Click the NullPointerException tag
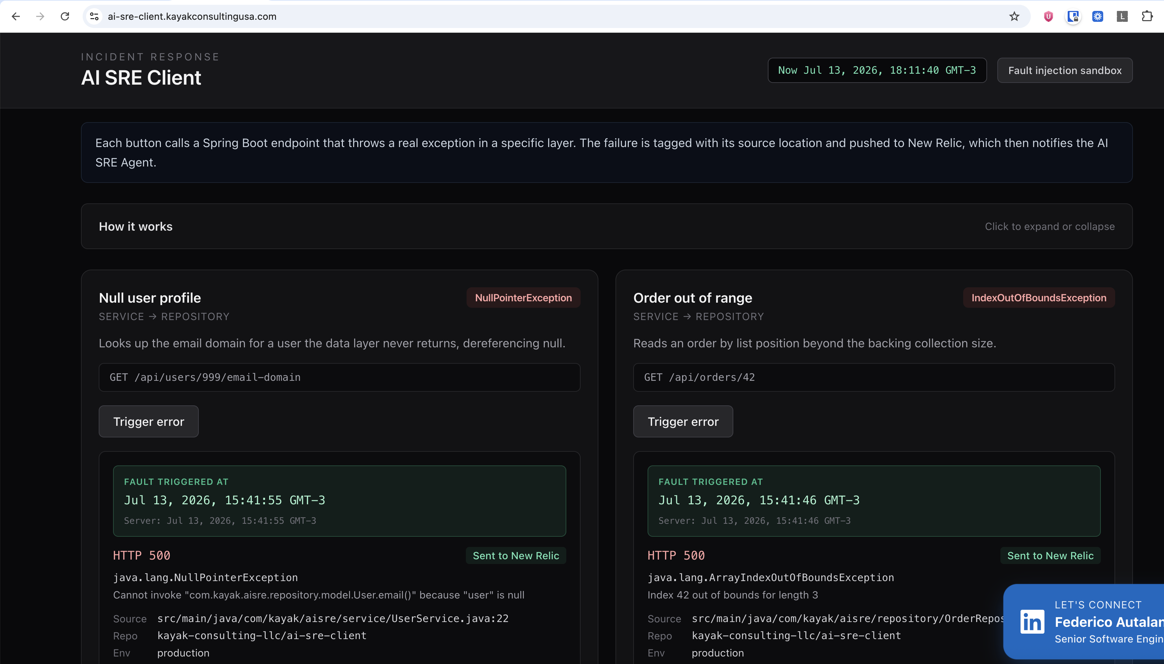1164x664 pixels. [523, 298]
